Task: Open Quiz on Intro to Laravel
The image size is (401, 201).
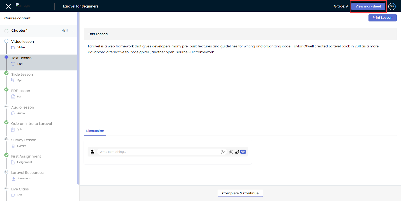Action: (x=32, y=124)
